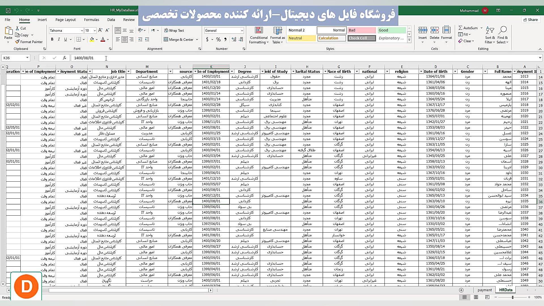The width and height of the screenshot is (544, 306).
Task: Toggle Align Right alignment
Action: tap(131, 39)
